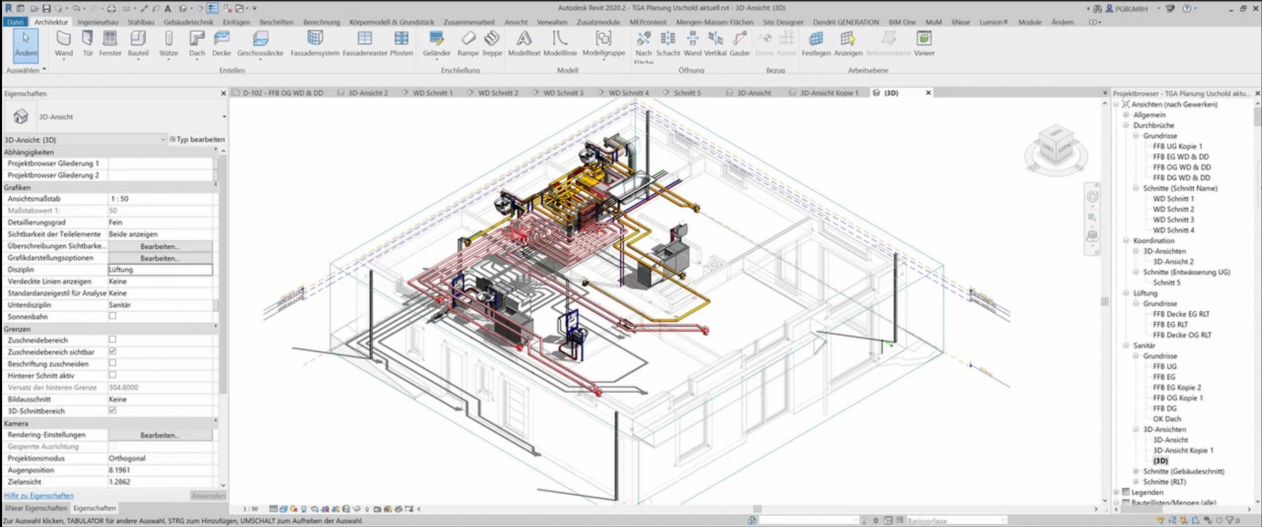Open the Fassadensystem tool

tap(315, 43)
